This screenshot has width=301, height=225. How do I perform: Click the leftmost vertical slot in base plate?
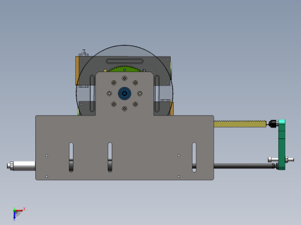[x=71, y=157]
